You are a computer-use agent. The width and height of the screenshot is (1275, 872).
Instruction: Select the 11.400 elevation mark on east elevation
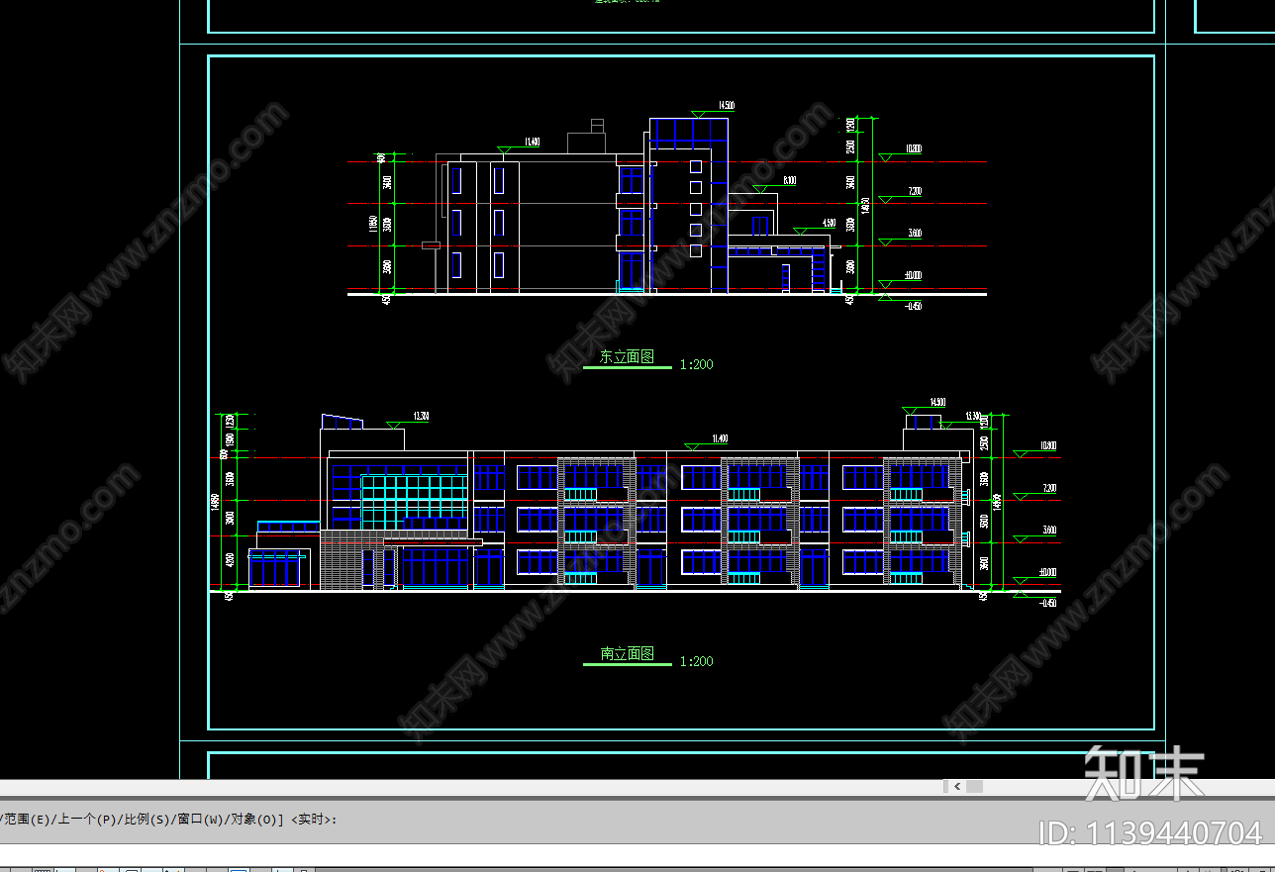click(x=532, y=142)
